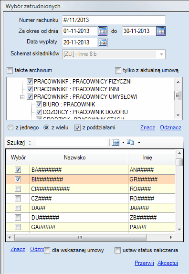Viewport: 189px width, 274px height.
Task: Click Akceptuj link to confirm
Action: [168, 263]
